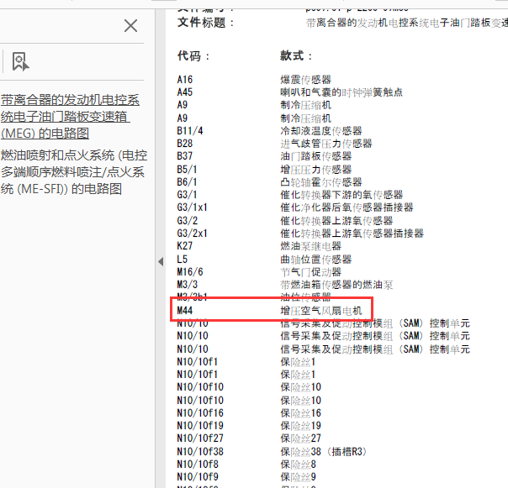
Task: Collapse the side panel with the arrow handle
Action: [161, 261]
